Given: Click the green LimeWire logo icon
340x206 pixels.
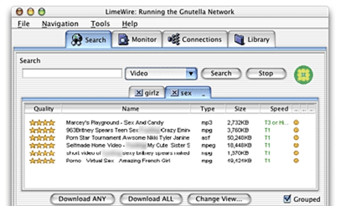Looking at the screenshot, I should coord(304,75).
